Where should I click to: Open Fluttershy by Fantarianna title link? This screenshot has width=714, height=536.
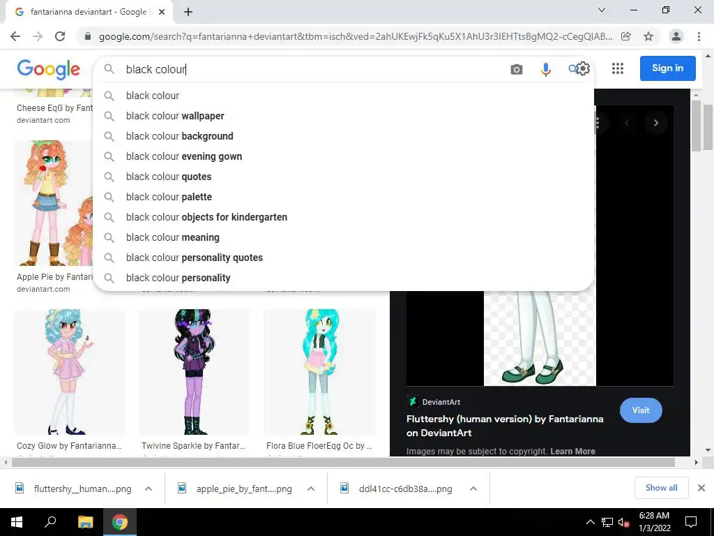click(x=505, y=426)
